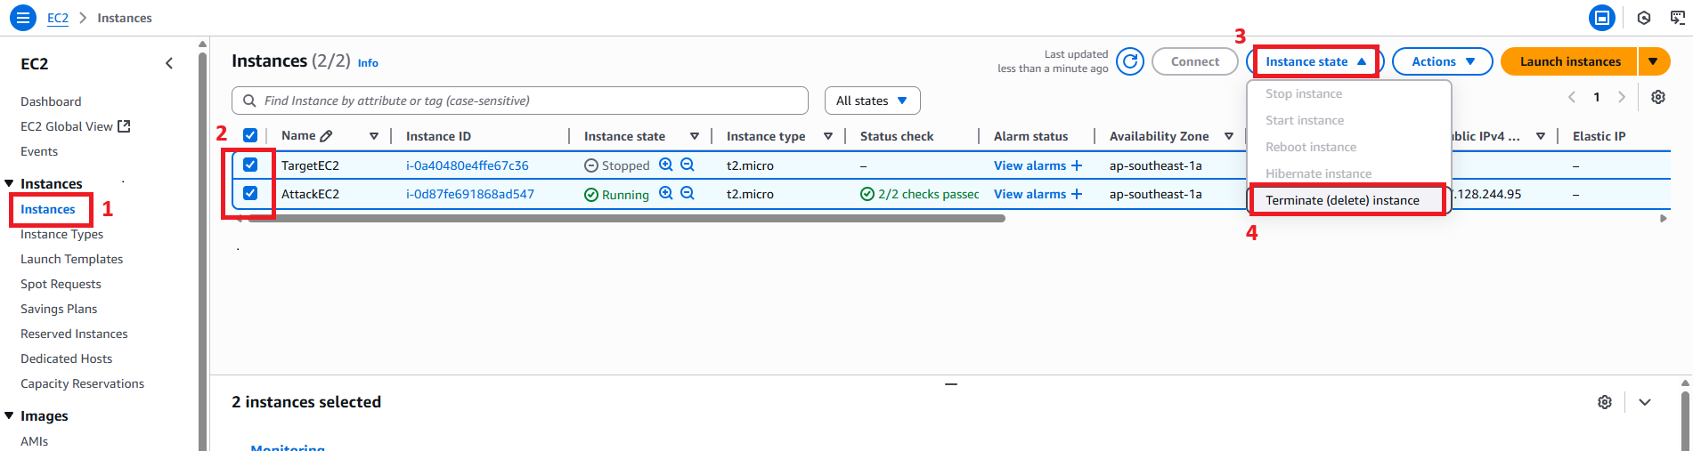Toggle the select-all instances checkbox
This screenshot has width=1693, height=451.
click(250, 135)
